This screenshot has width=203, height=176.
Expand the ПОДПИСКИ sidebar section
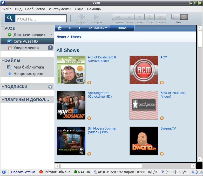tap(3, 86)
